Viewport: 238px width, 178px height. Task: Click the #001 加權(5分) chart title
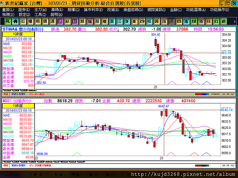pyautogui.click(x=17, y=101)
